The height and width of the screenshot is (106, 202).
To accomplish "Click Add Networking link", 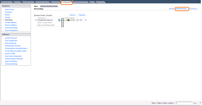I will pyautogui.click(x=182, y=9).
